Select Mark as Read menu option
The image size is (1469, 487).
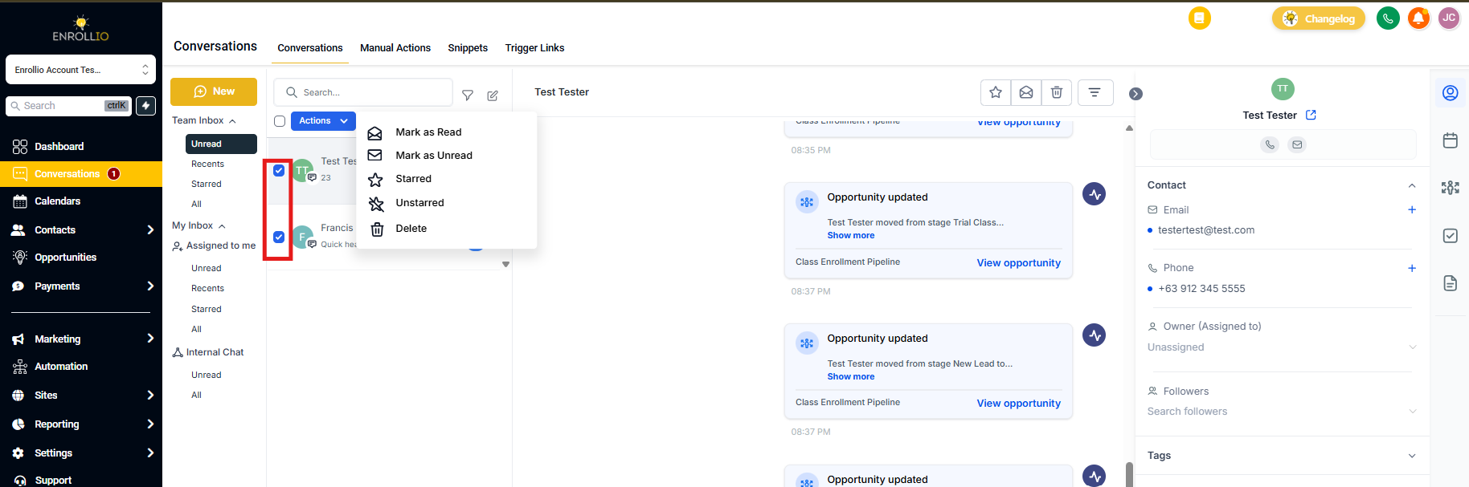[x=428, y=132]
